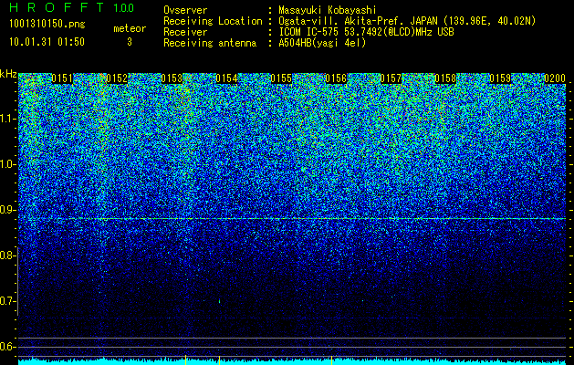Click the bright meteor echo near 0.7 kHz
574x365 pixels.
[x=219, y=301]
